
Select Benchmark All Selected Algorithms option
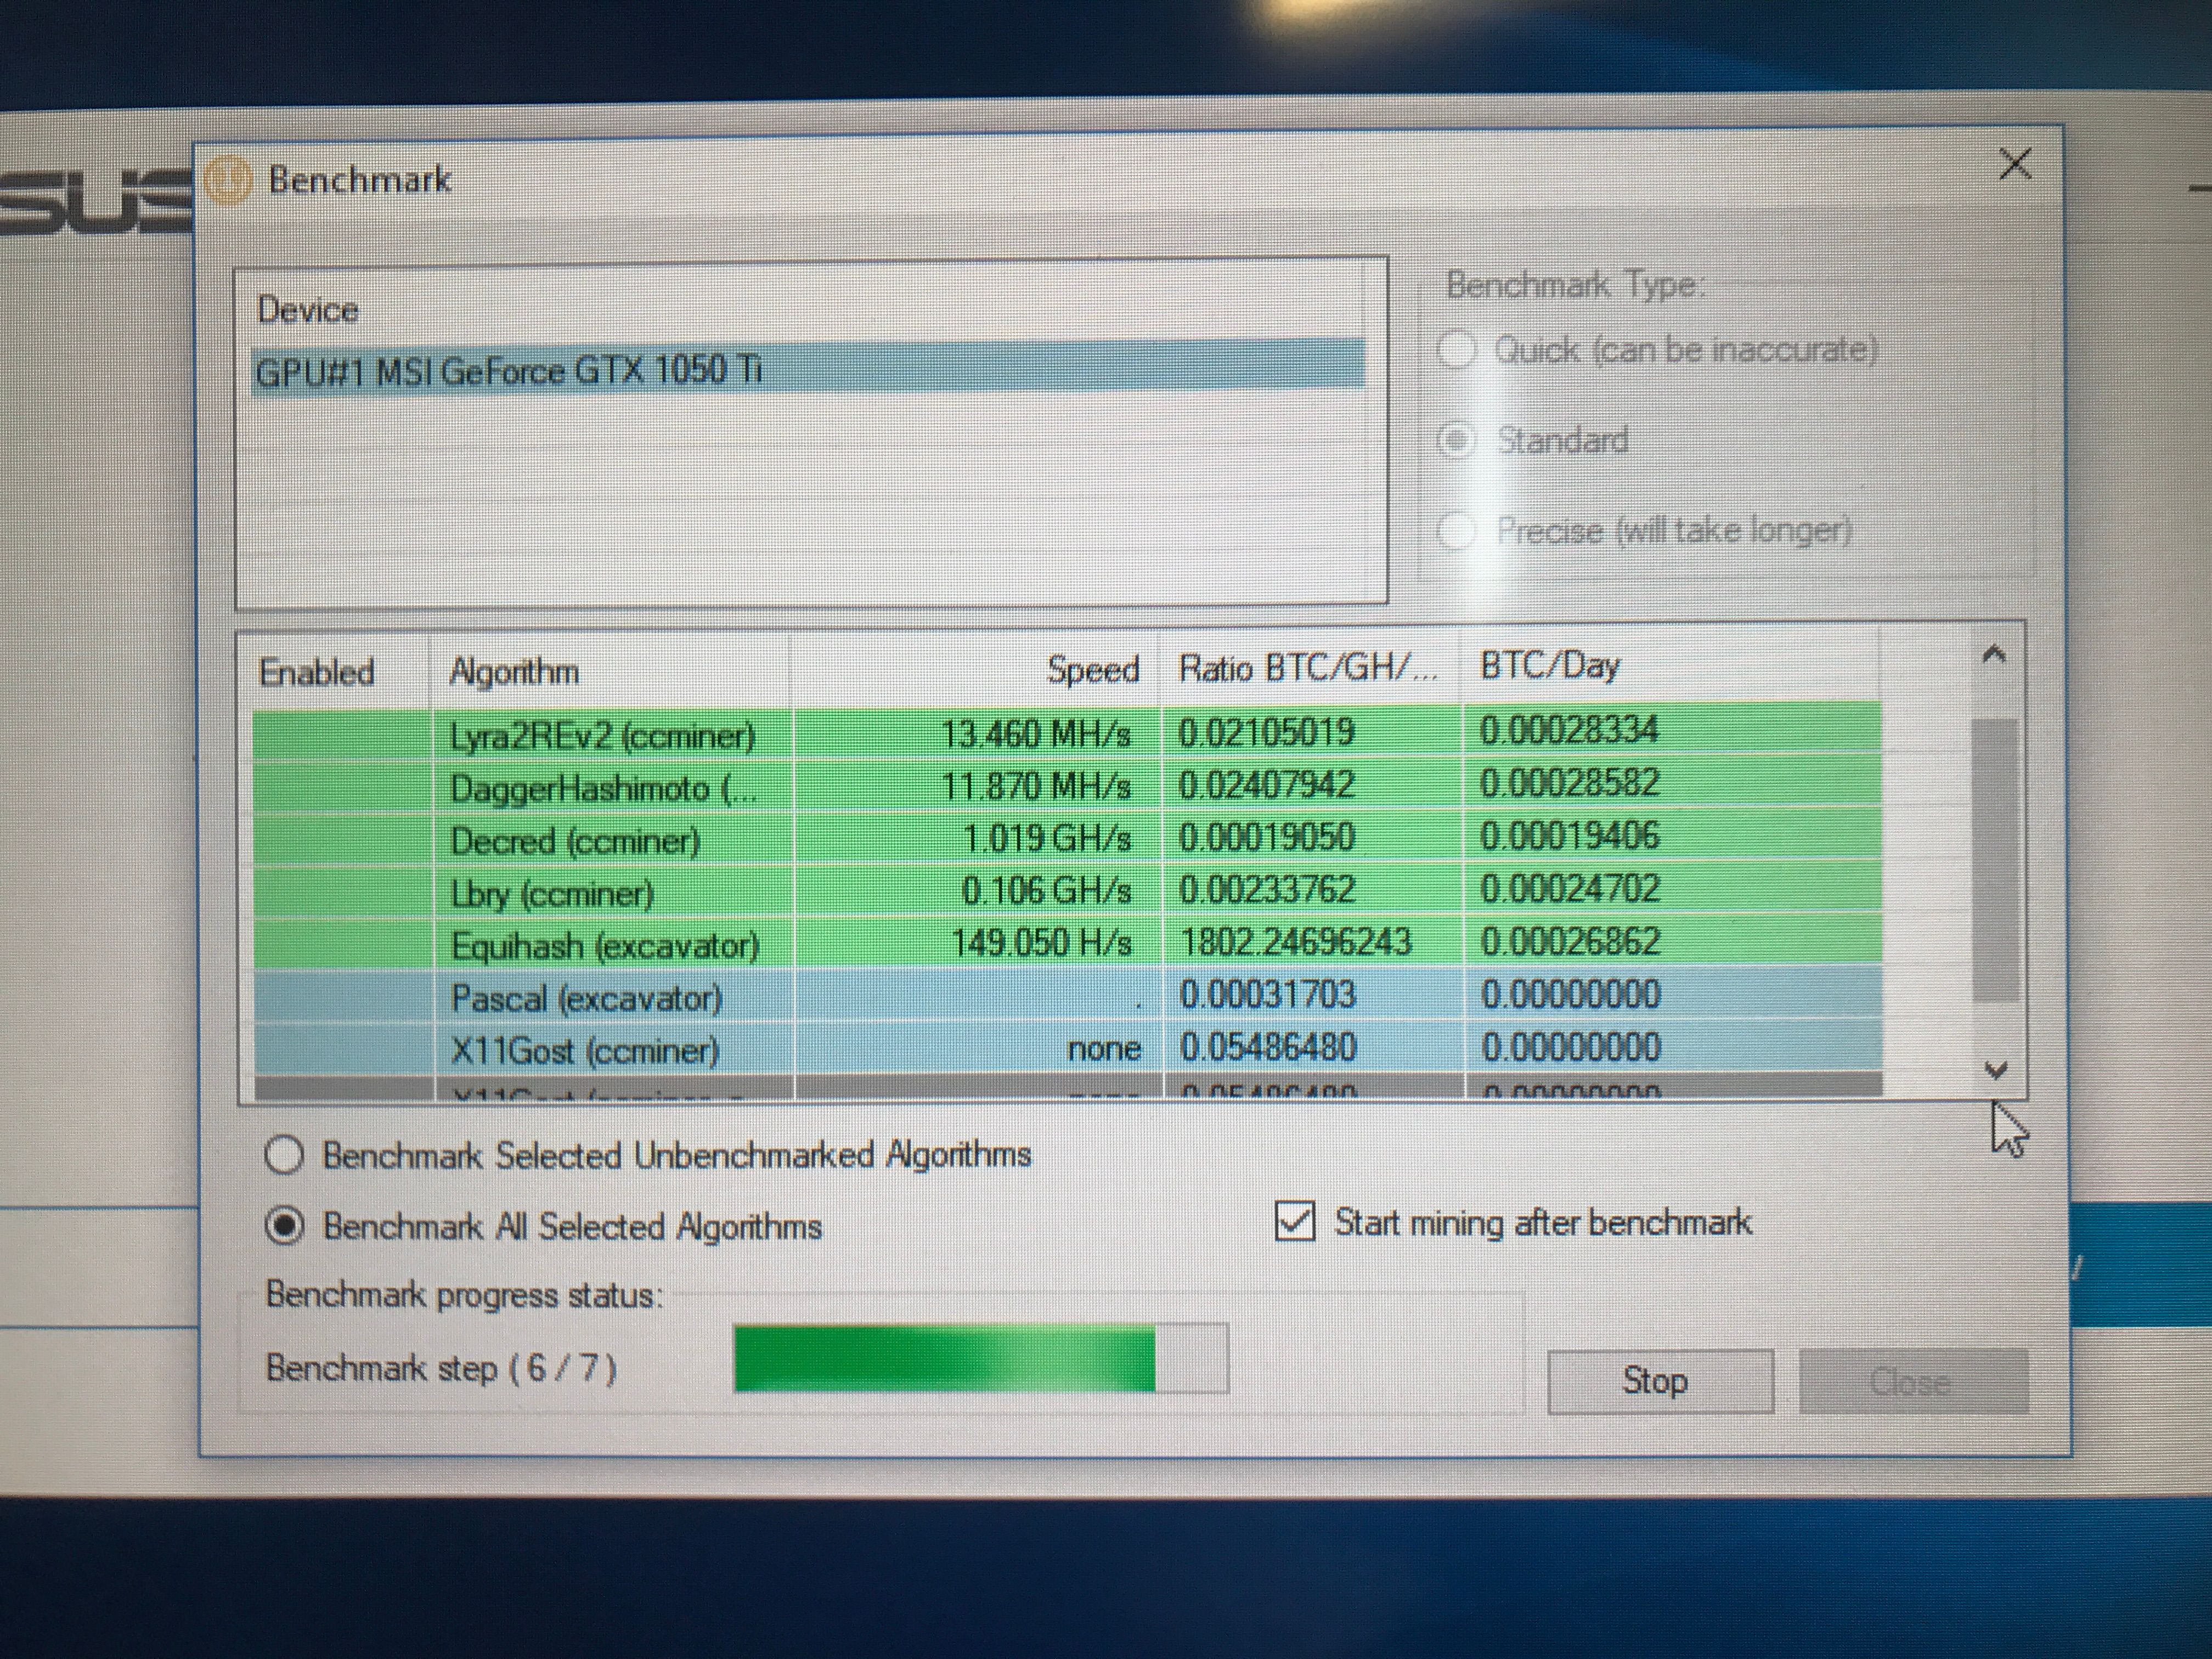pos(544,1226)
